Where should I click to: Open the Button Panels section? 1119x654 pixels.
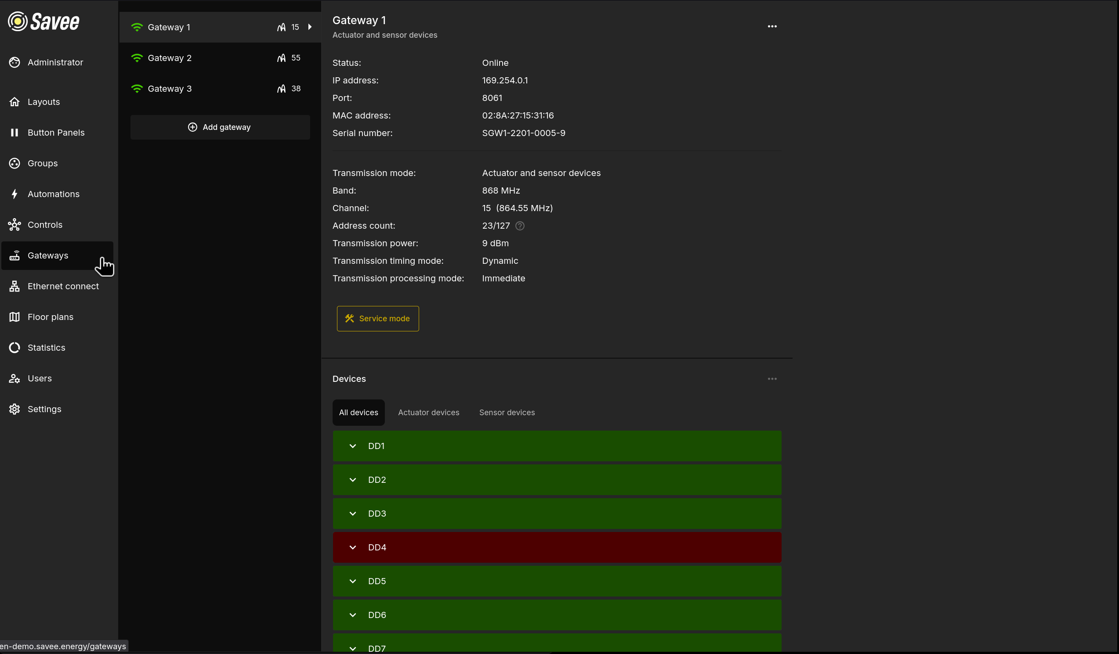click(56, 132)
